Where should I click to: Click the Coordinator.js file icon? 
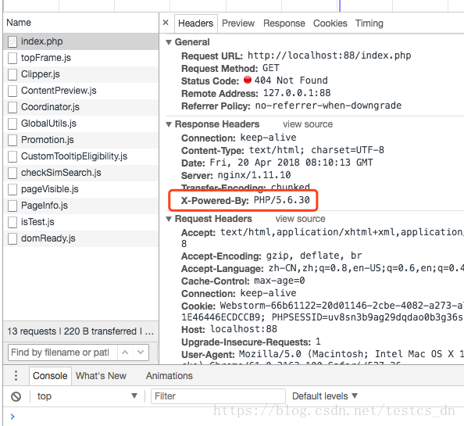[x=12, y=107]
